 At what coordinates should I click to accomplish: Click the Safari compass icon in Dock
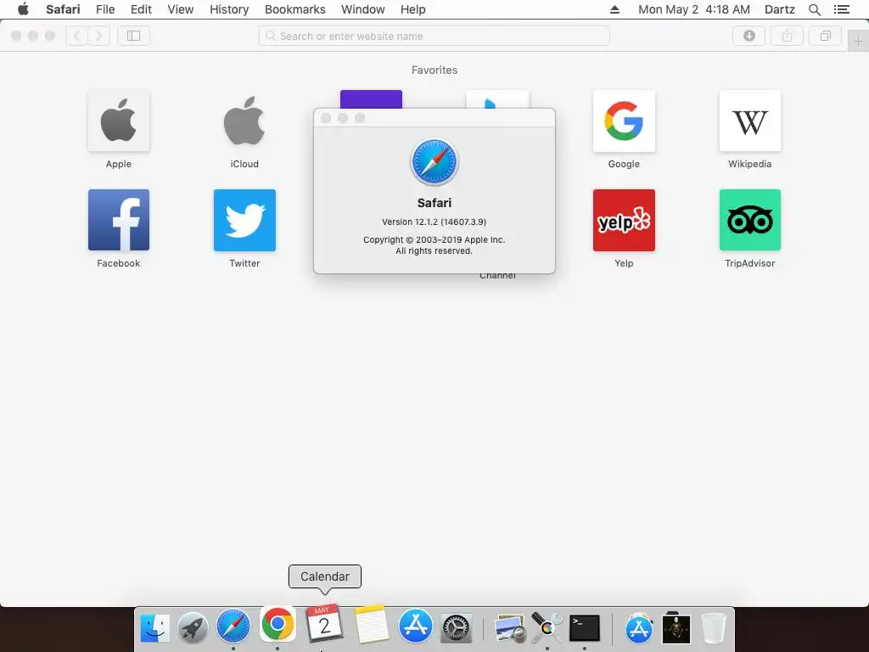tap(233, 627)
